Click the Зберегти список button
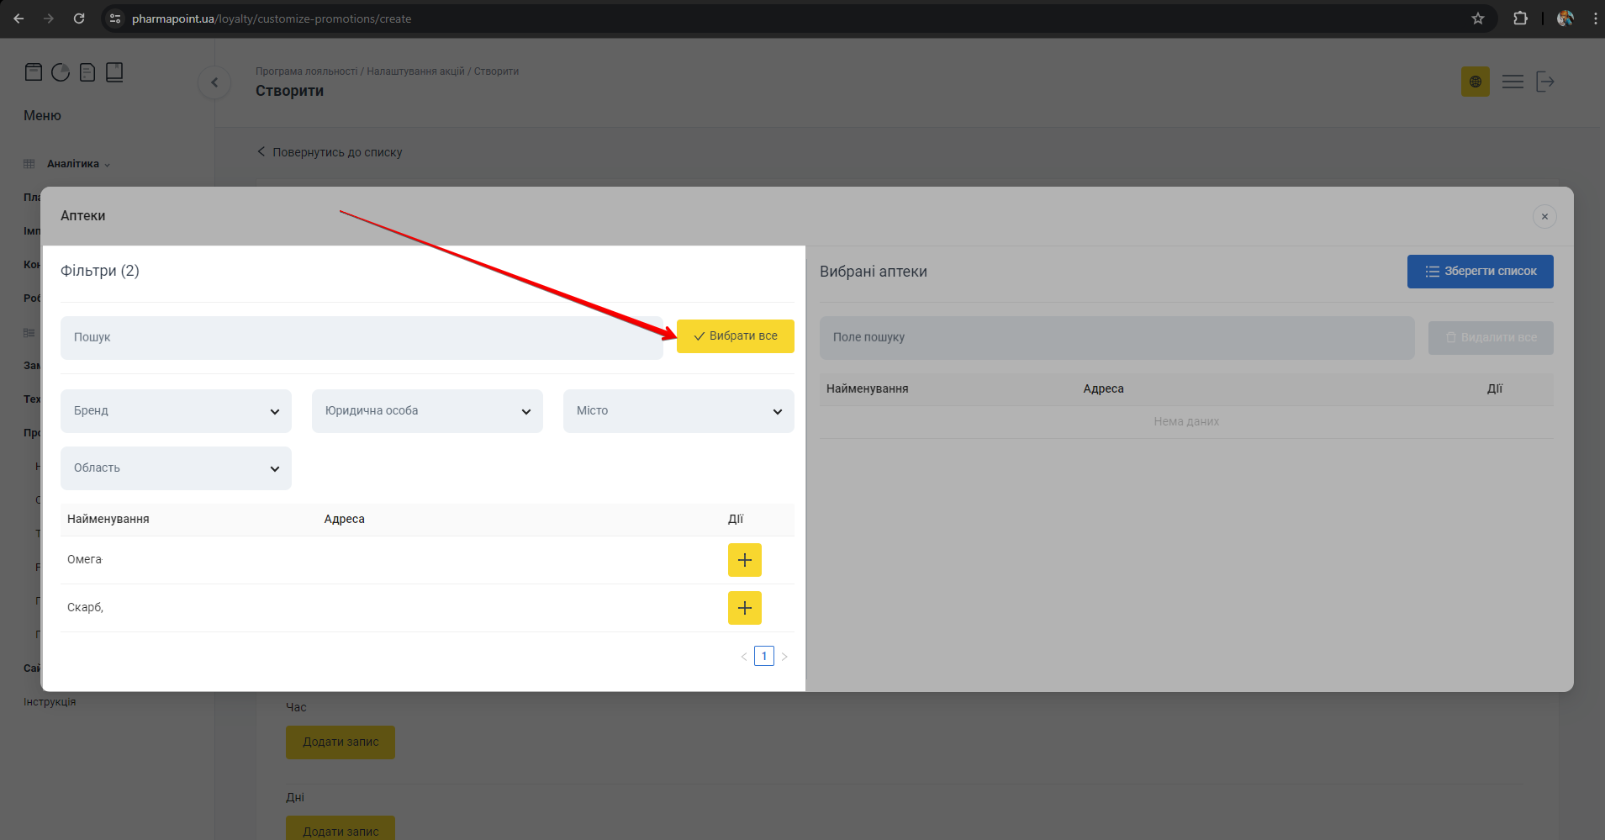 (x=1480, y=272)
